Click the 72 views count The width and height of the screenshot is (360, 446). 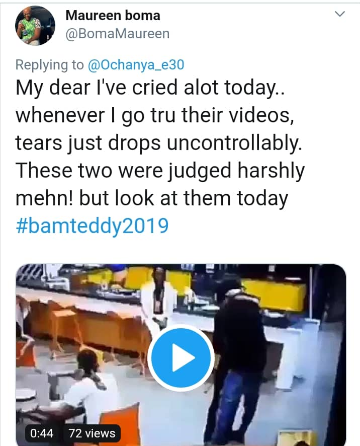(92, 433)
